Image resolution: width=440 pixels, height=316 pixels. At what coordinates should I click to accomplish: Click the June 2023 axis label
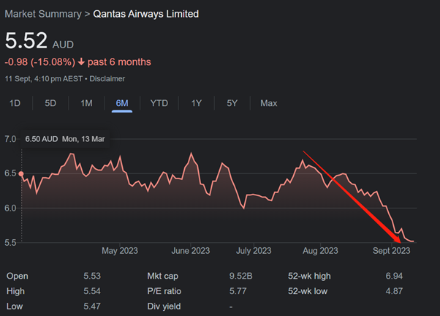coord(191,251)
